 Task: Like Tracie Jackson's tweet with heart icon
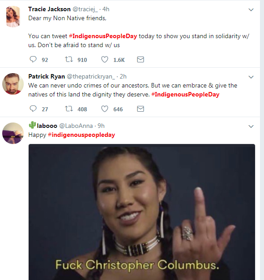pos(105,60)
